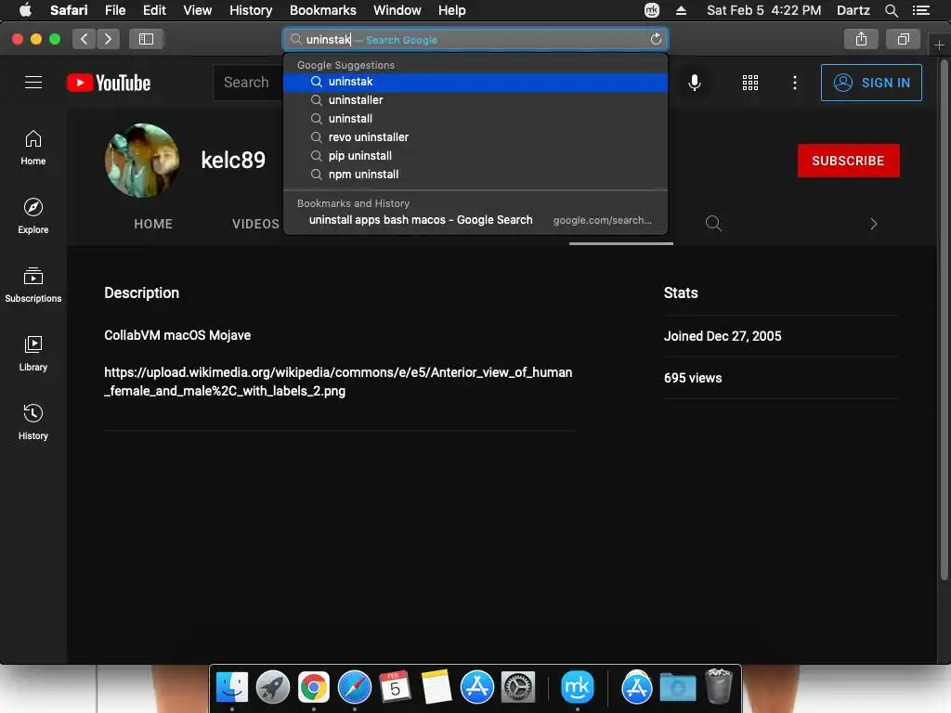Screen dimensions: 951x713
Task: Click Safari address bar text uninstak
Action: click(x=328, y=39)
